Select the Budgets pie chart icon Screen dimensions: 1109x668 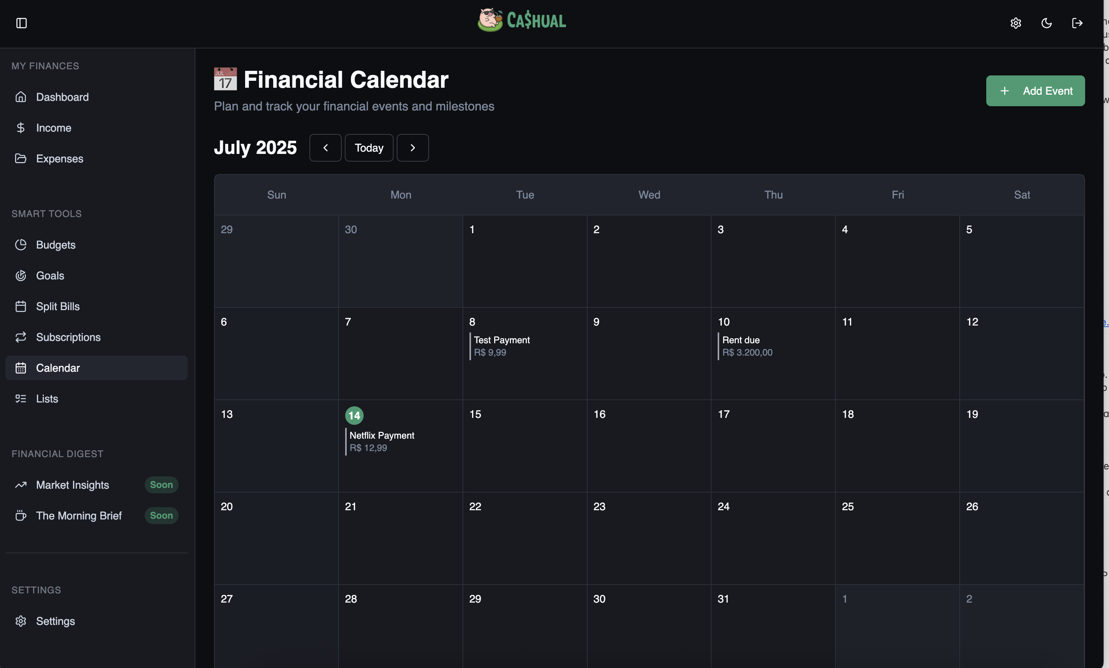pos(21,245)
